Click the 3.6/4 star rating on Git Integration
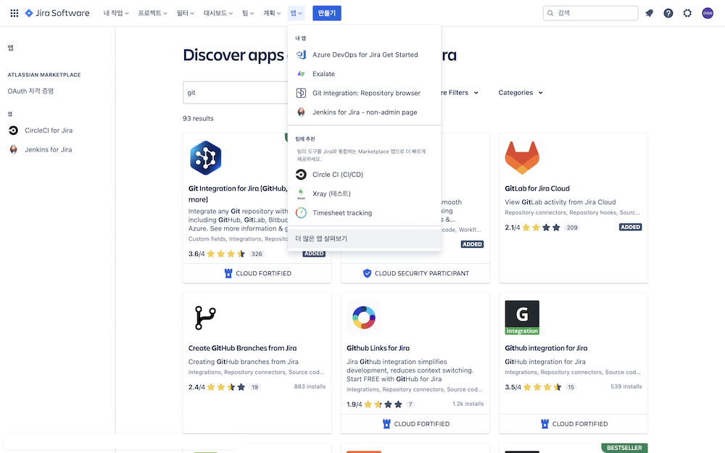The height and width of the screenshot is (453, 725). [225, 254]
